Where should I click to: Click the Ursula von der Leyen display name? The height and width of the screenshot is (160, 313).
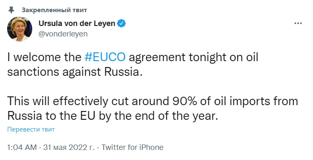(x=77, y=23)
